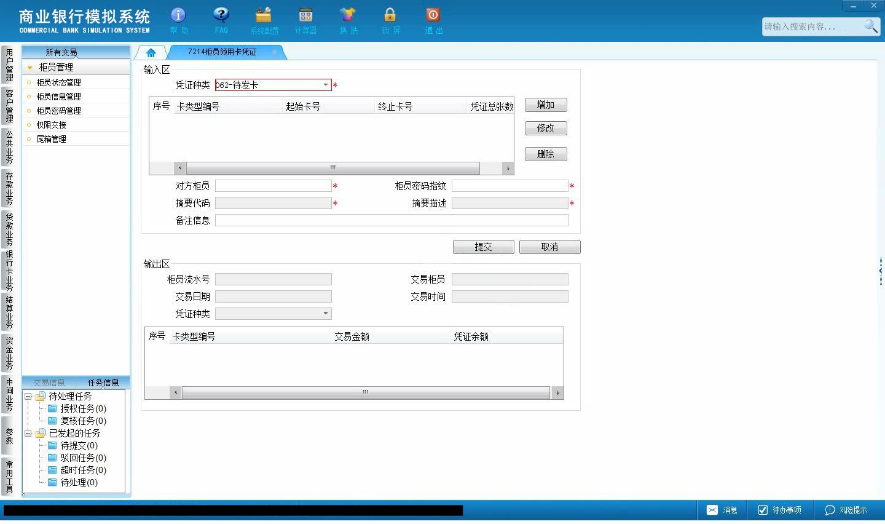Toggle the 待办事项 checkbox in status bar
Screen dimensions: 885x524
pos(763,510)
